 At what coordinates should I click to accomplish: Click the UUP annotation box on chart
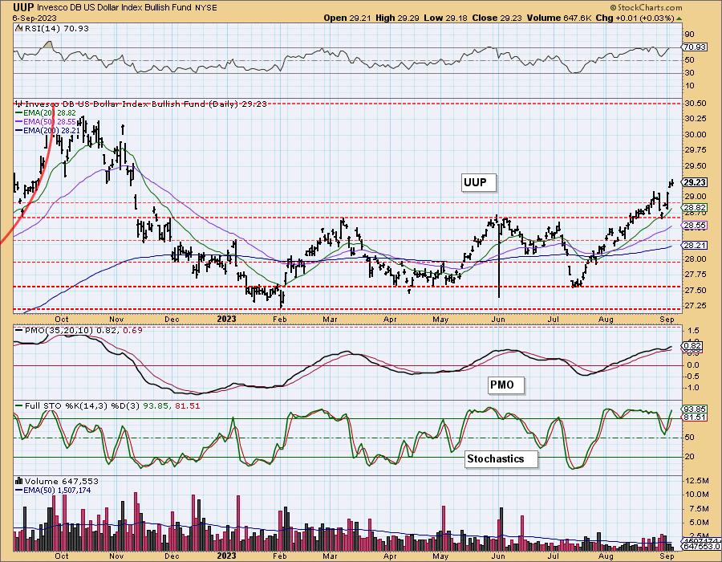pyautogui.click(x=478, y=182)
